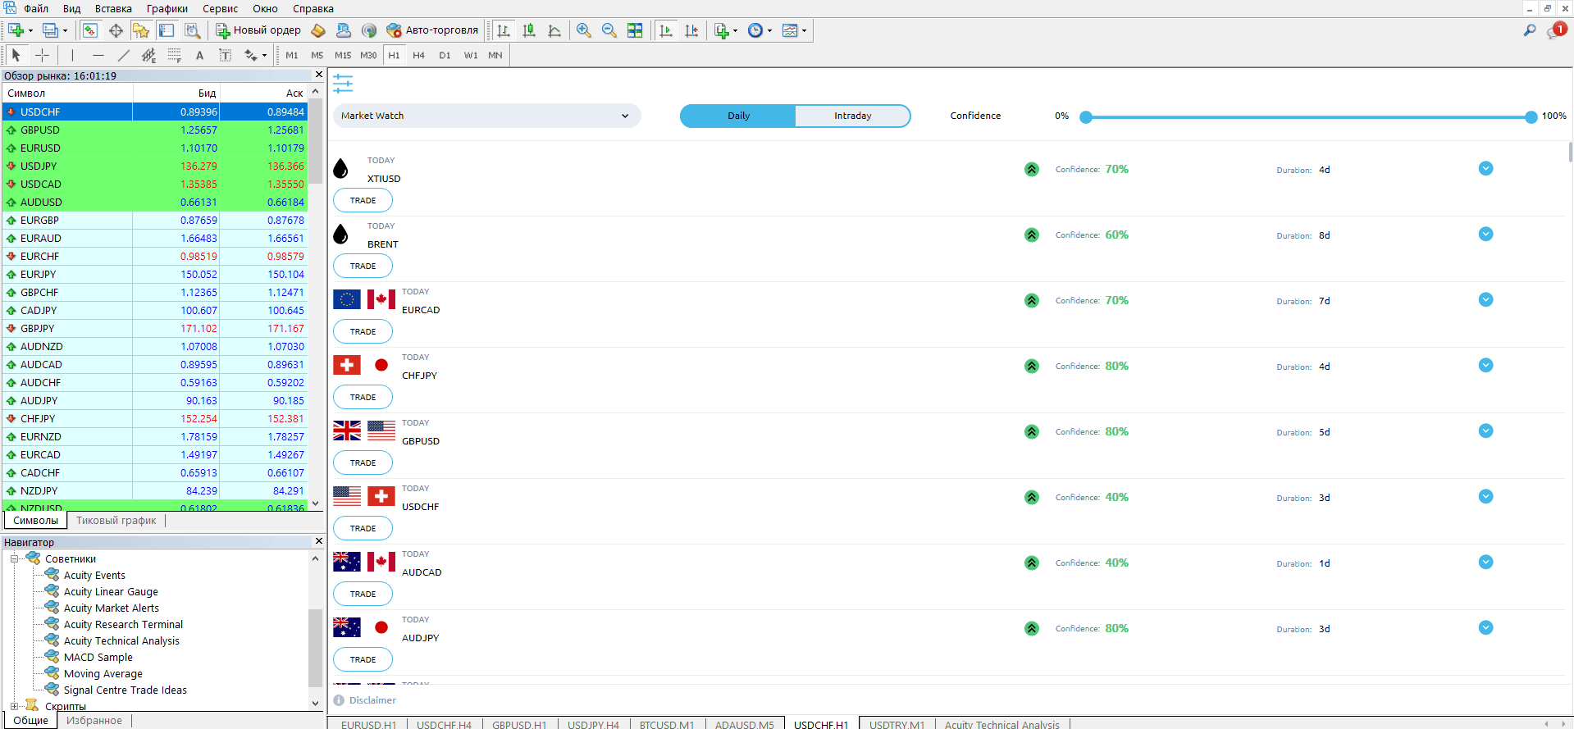
Task: Open Strategy Tester icon
Action: point(192,30)
